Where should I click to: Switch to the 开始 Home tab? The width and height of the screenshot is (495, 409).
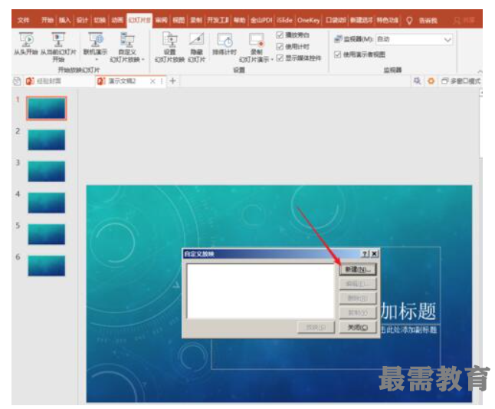[x=48, y=20]
